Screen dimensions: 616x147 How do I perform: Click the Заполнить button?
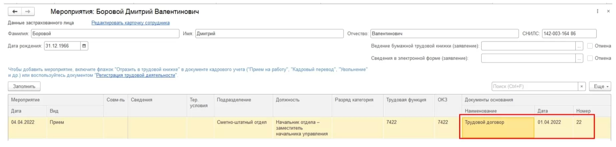pos(24,86)
